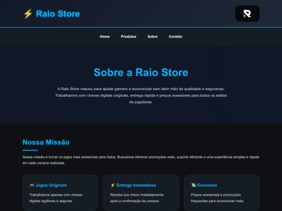
Task: Select the Jogos Originais card title
Action: click(51, 185)
